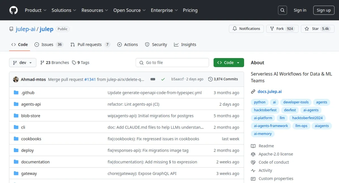Click Ahmad-mtos avatar image
This screenshot has width=339, height=183.
[16, 79]
